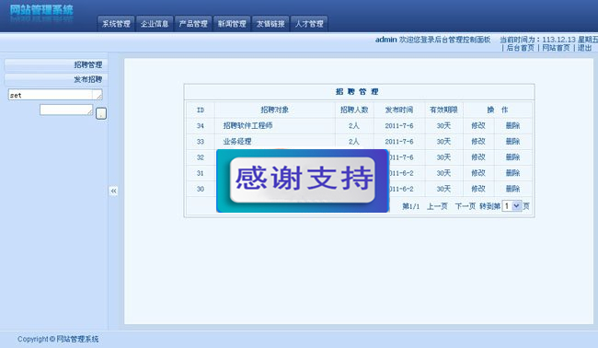This screenshot has height=348, width=598.
Task: Open the page number dropdown
Action: click(512, 206)
